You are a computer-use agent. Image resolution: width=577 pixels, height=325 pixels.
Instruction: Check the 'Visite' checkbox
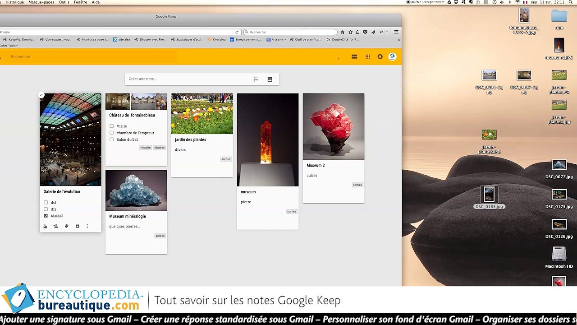coord(111,126)
